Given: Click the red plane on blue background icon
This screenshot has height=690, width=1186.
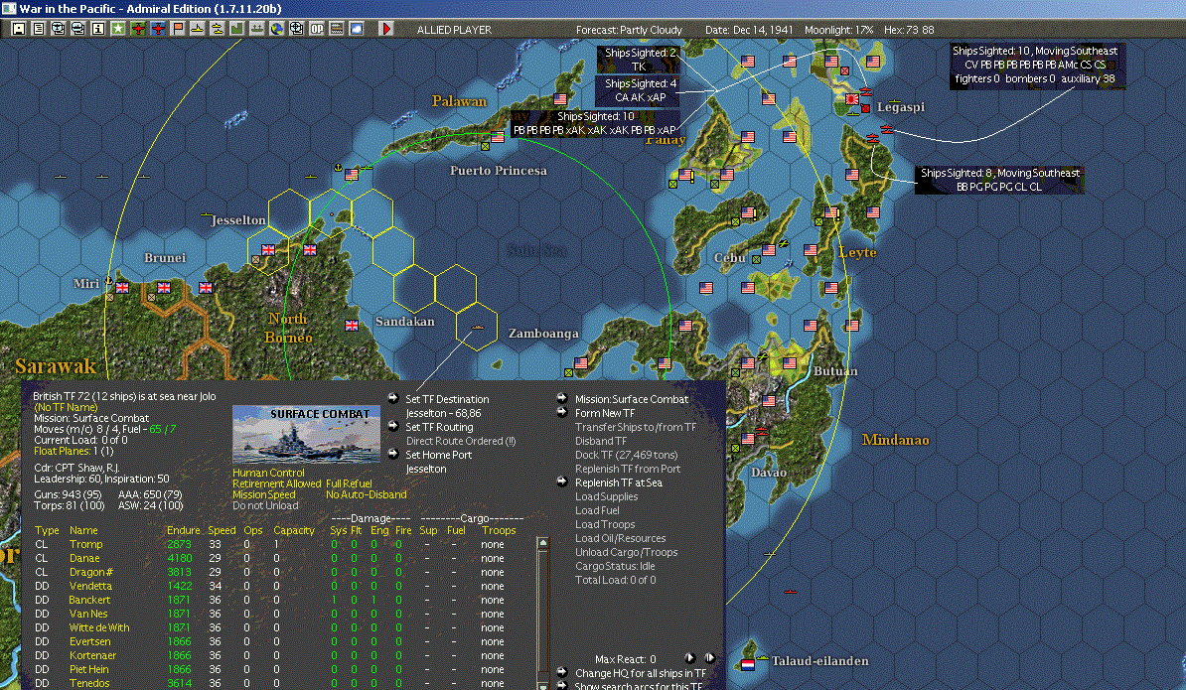Looking at the screenshot, I should [x=157, y=29].
